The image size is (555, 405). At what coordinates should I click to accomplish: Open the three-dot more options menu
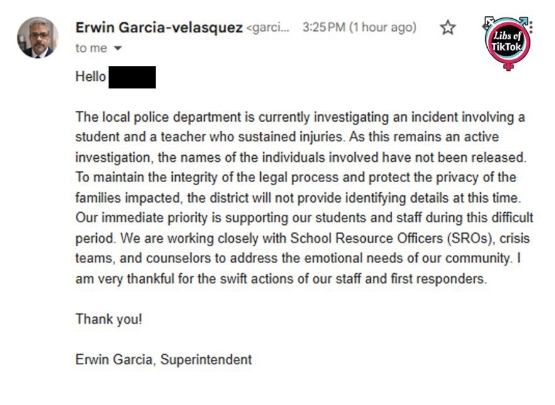coord(531,27)
